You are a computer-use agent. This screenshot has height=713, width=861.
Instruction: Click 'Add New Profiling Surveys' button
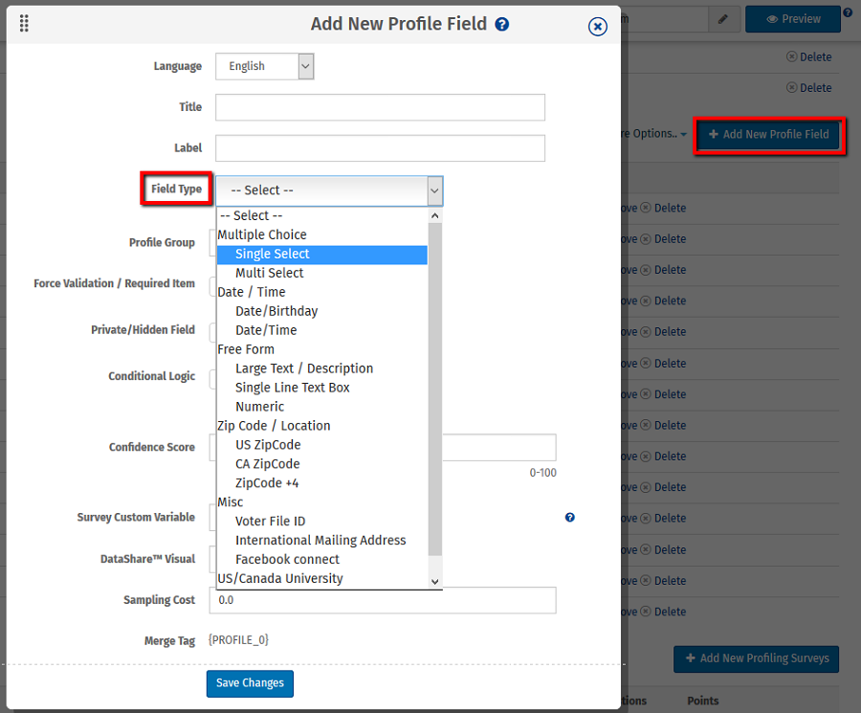[x=756, y=658]
